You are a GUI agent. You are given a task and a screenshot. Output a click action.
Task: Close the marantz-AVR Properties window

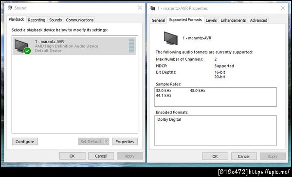(x=283, y=8)
